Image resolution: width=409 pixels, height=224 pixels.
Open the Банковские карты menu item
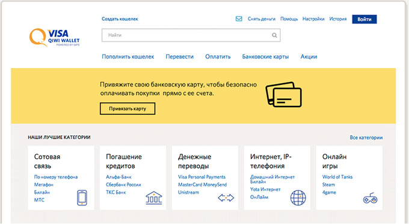pyautogui.click(x=265, y=57)
